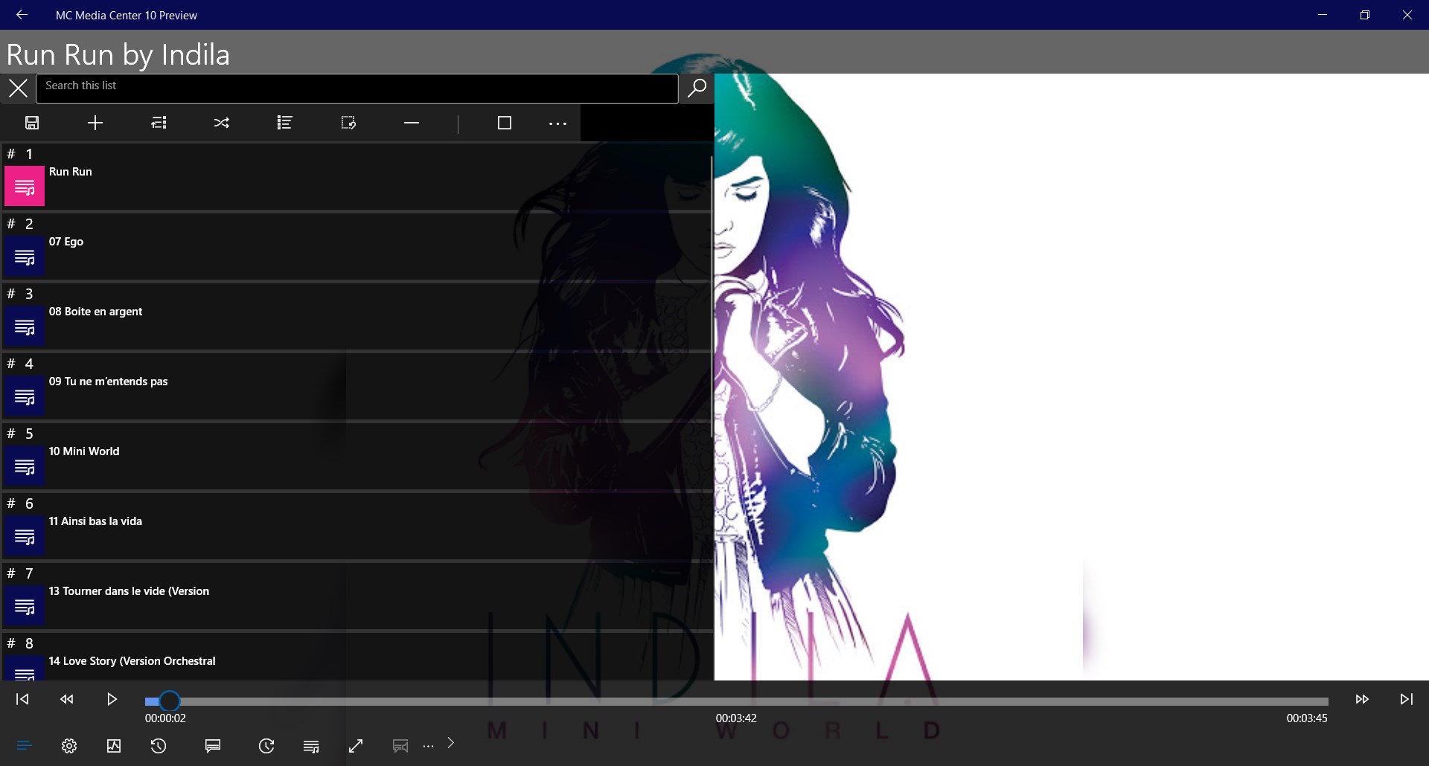Click the track icon beside 09 Tu ne m'entends pas

(x=25, y=396)
